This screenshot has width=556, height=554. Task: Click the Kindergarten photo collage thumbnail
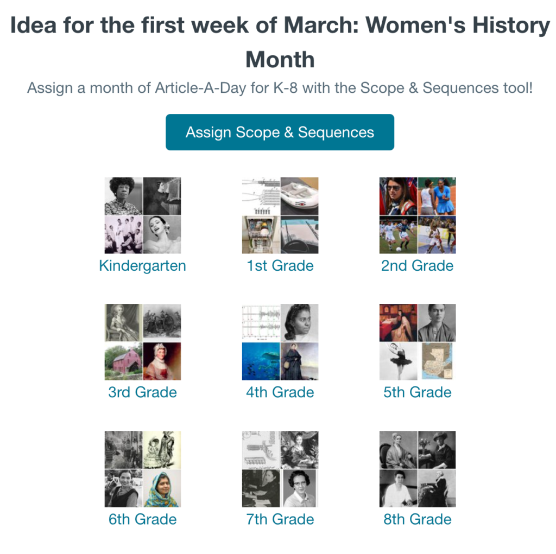pyautogui.click(x=142, y=215)
